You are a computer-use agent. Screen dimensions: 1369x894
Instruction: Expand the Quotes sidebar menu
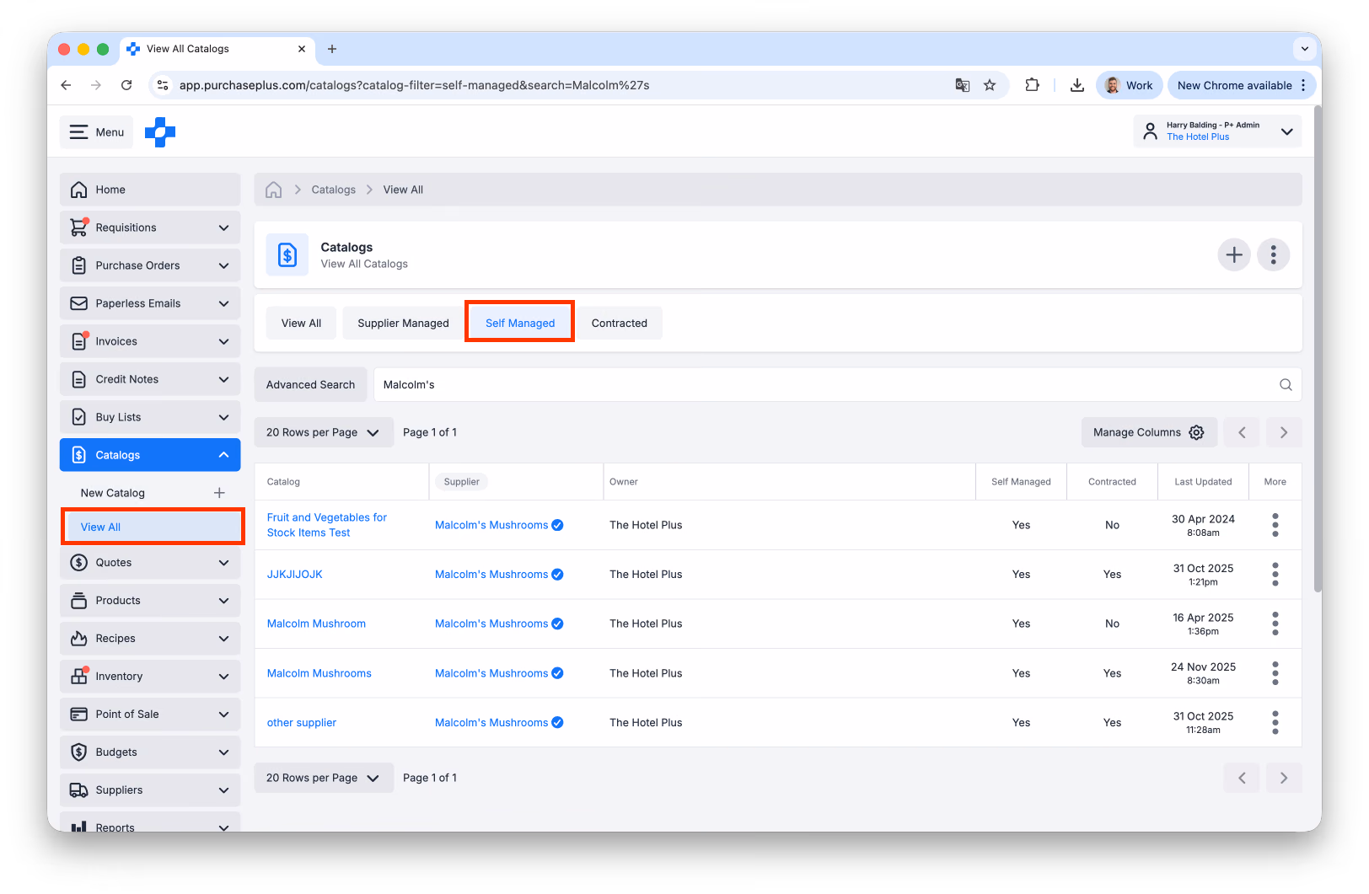150,563
